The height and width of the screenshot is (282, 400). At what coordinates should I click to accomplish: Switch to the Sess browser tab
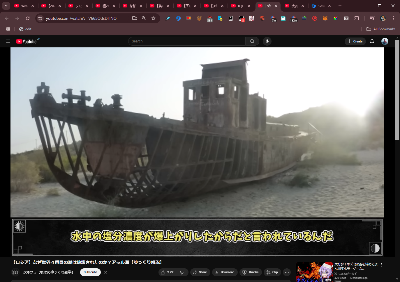pos(320,6)
